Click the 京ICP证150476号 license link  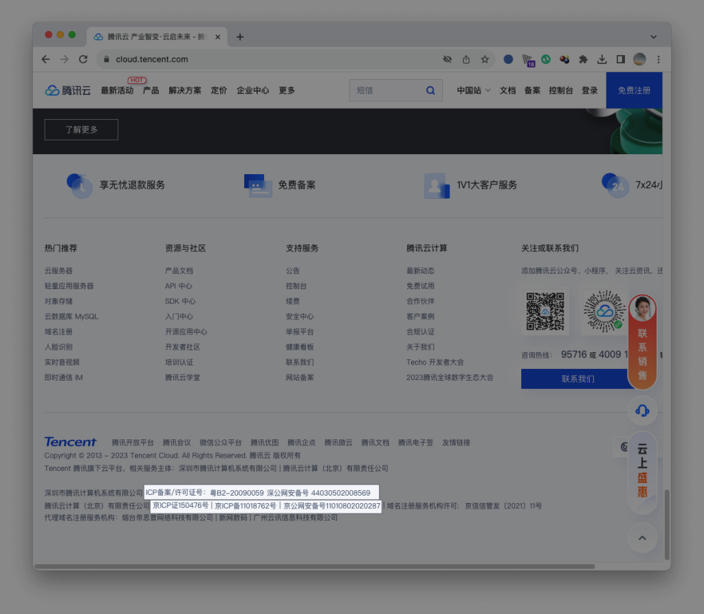[x=181, y=506]
